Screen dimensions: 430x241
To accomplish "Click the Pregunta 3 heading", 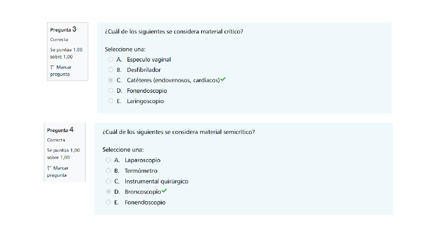I will tap(63, 30).
